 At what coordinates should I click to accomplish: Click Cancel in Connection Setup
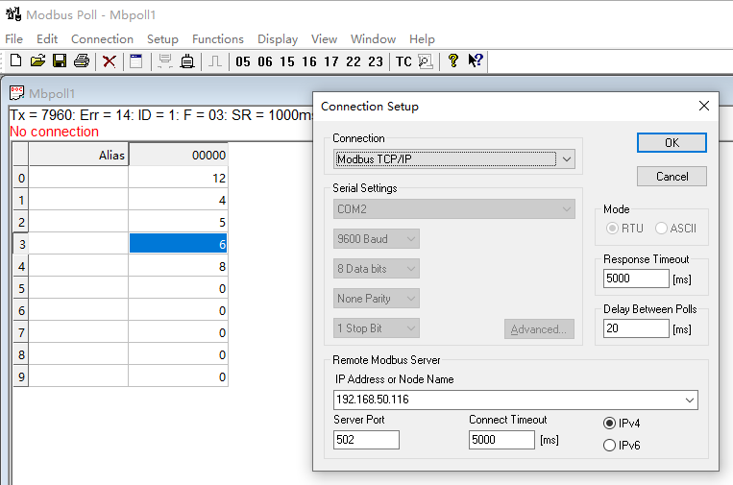(x=672, y=177)
